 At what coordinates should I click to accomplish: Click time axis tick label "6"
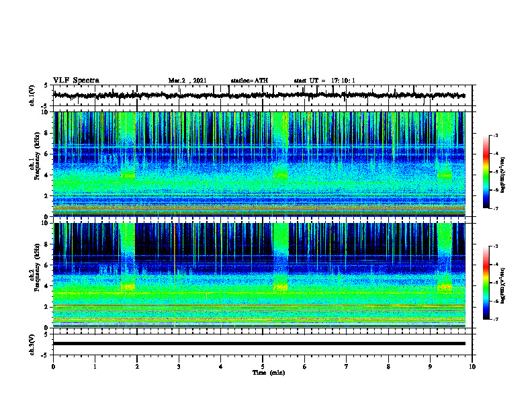tap(305, 367)
